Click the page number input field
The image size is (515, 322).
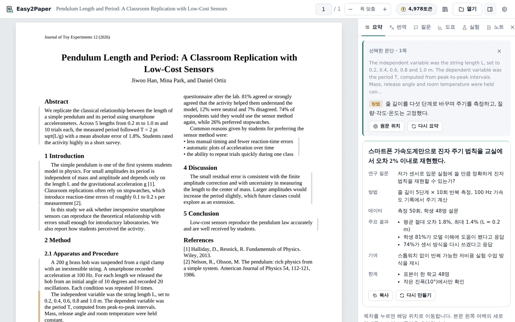323,9
